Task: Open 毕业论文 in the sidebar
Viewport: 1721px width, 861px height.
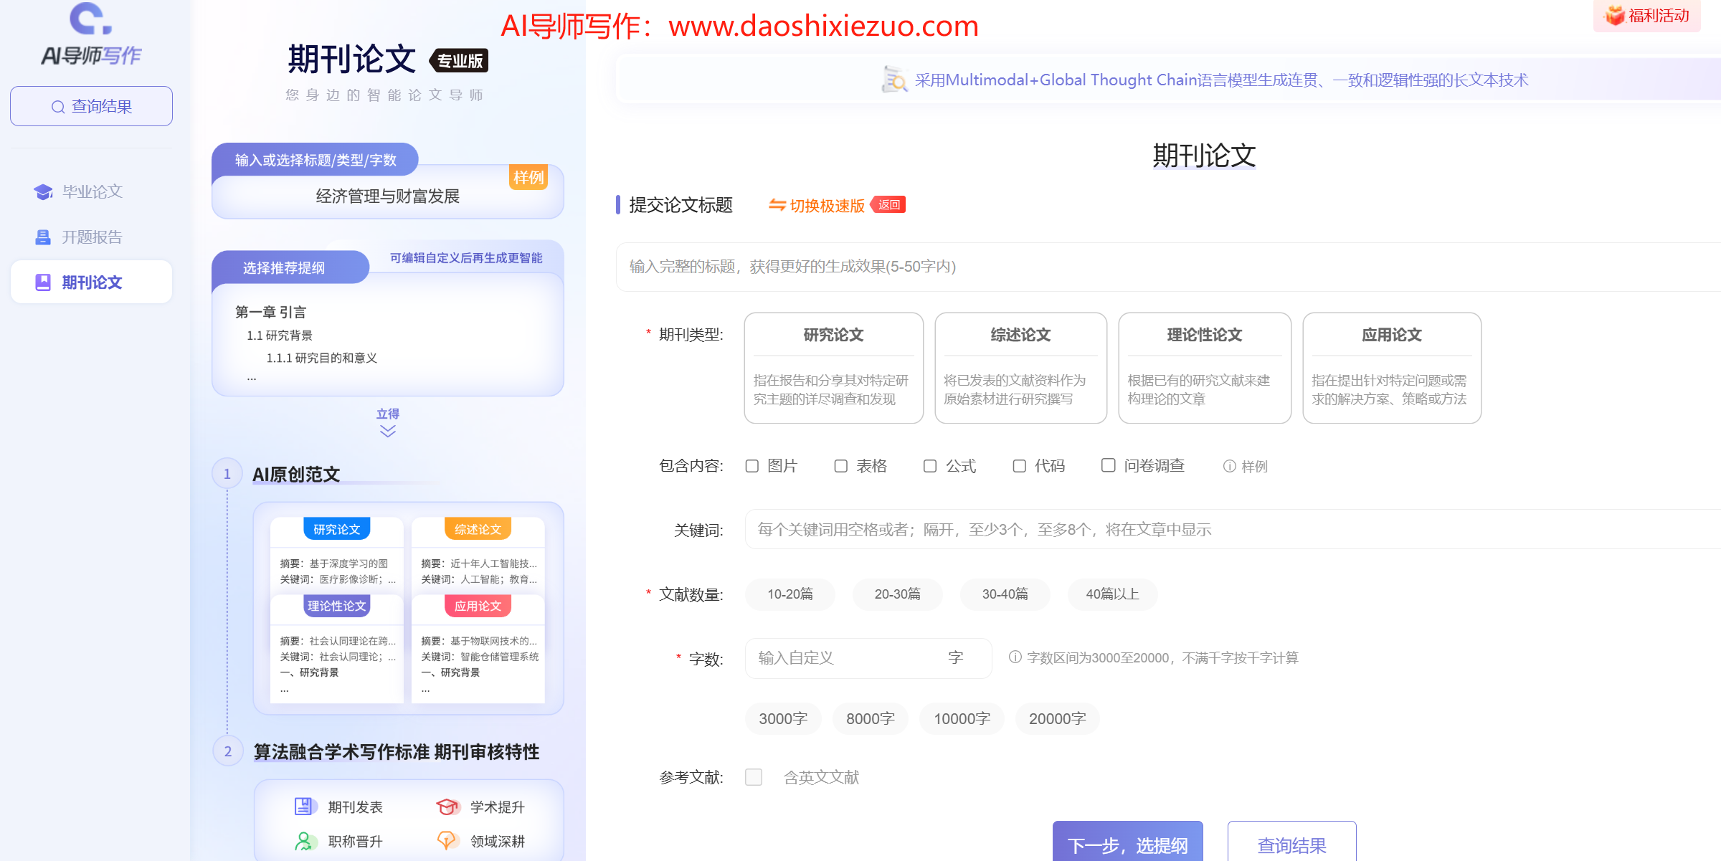Action: (x=91, y=192)
